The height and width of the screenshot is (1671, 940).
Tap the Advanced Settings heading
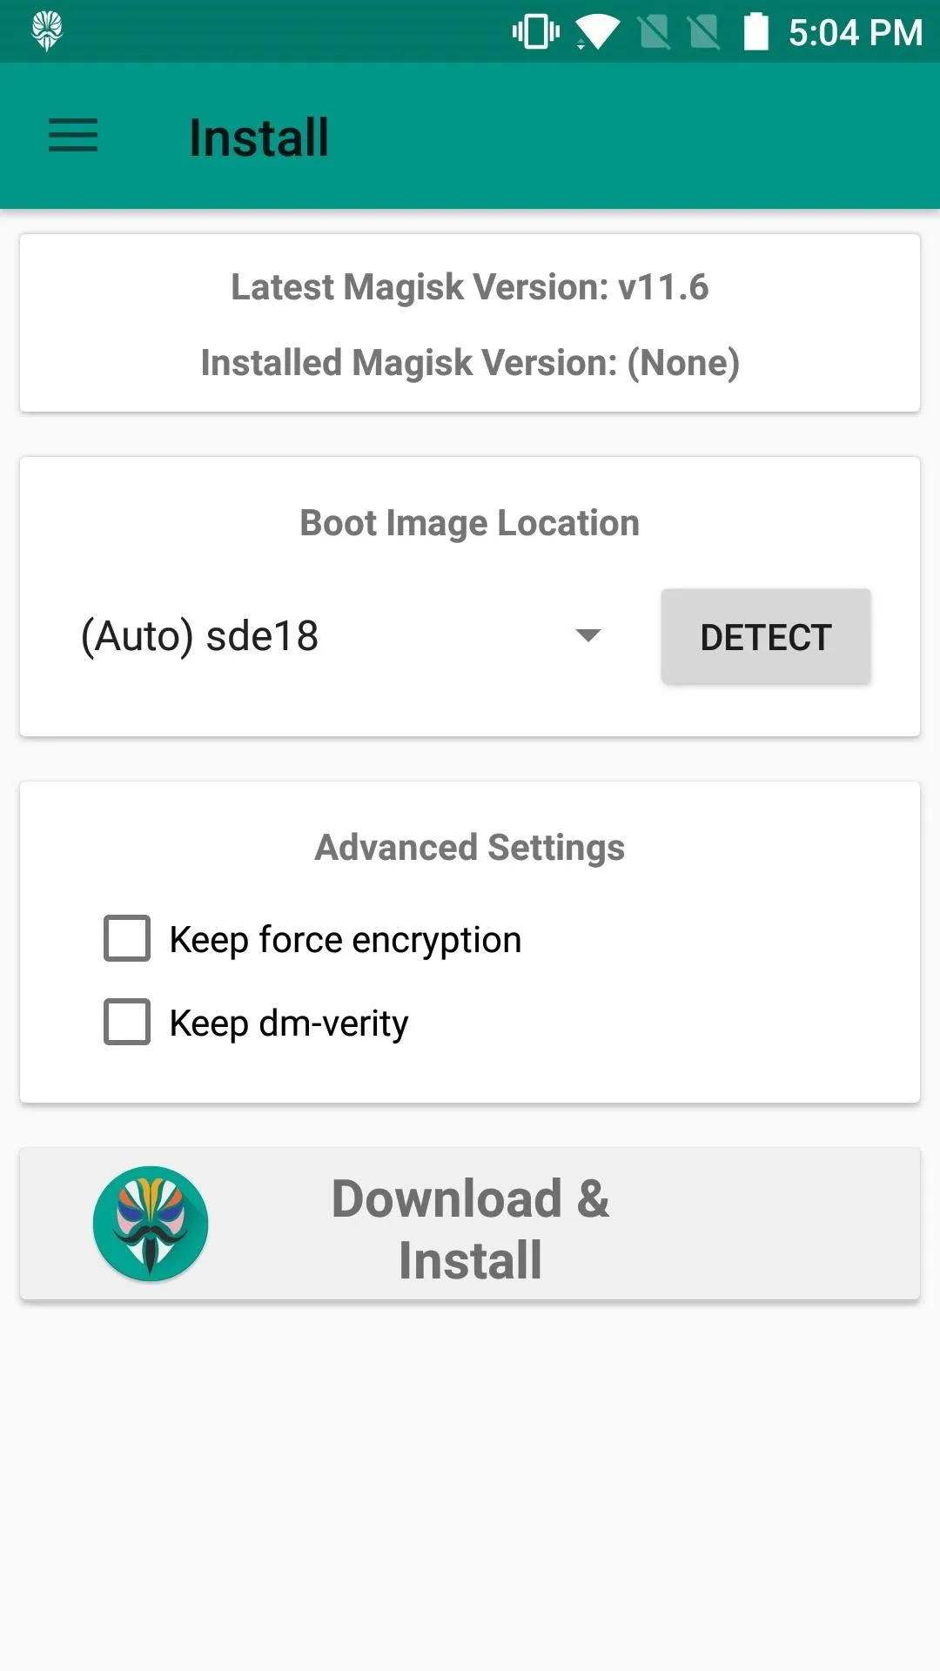pyautogui.click(x=470, y=848)
